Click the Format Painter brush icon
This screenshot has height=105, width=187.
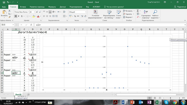coord(9,17)
